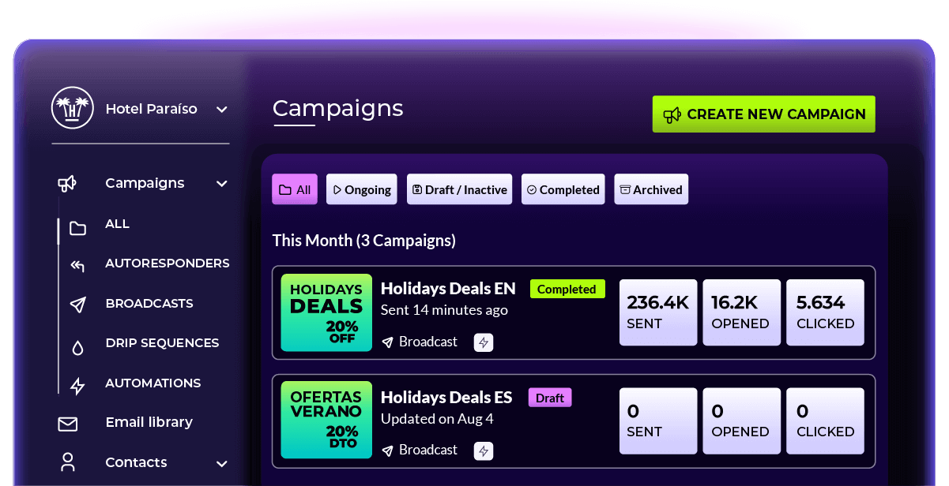Click the Contacts person icon
949x486 pixels.
point(68,462)
